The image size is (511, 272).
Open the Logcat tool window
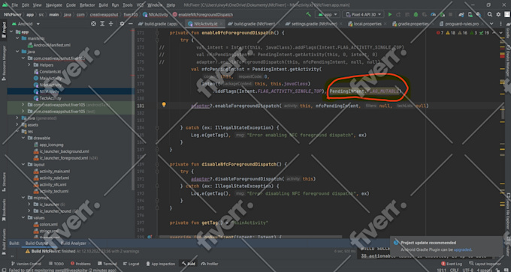coord(131,264)
